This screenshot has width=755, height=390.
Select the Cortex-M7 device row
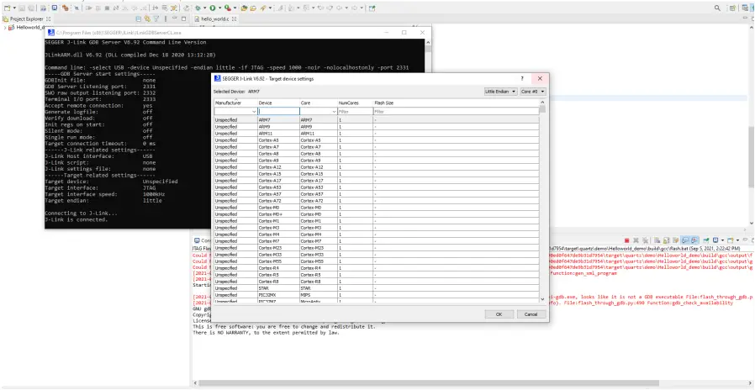coord(377,240)
